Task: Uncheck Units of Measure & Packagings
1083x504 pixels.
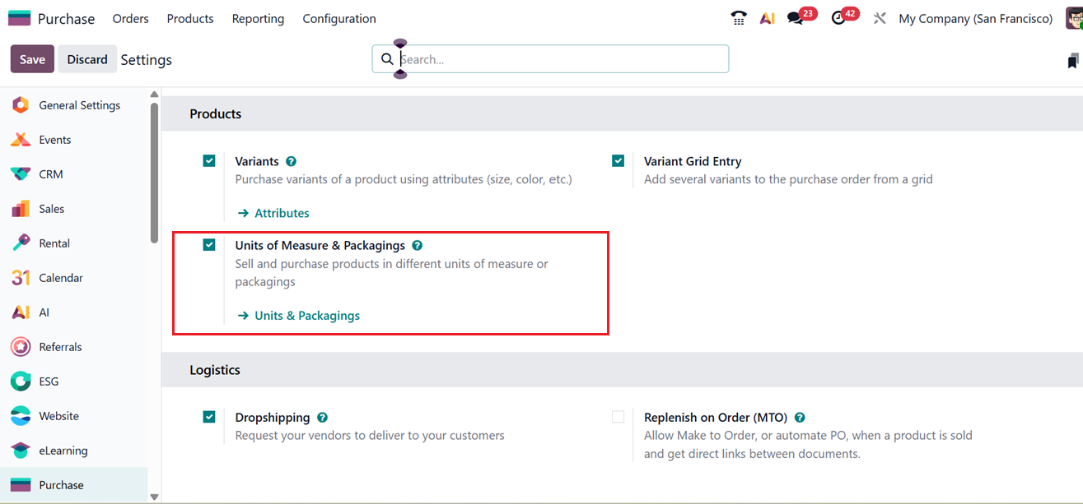Action: (209, 244)
